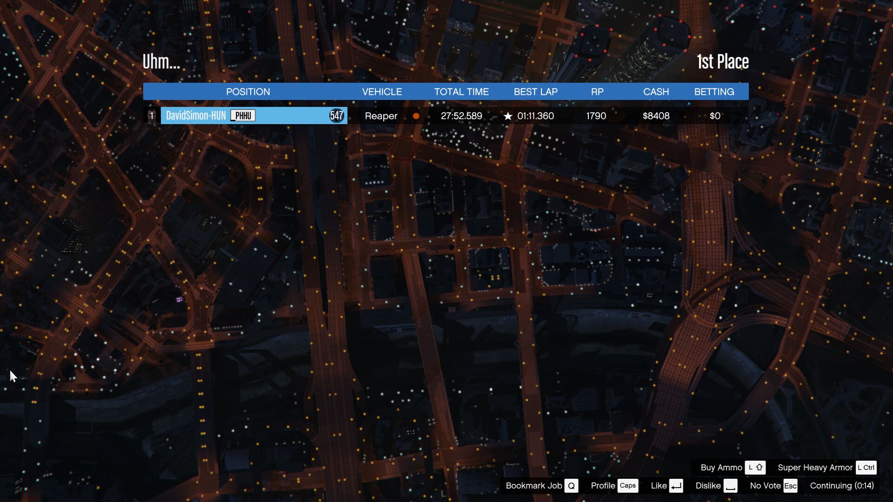Click the cash value $8408

pos(656,116)
